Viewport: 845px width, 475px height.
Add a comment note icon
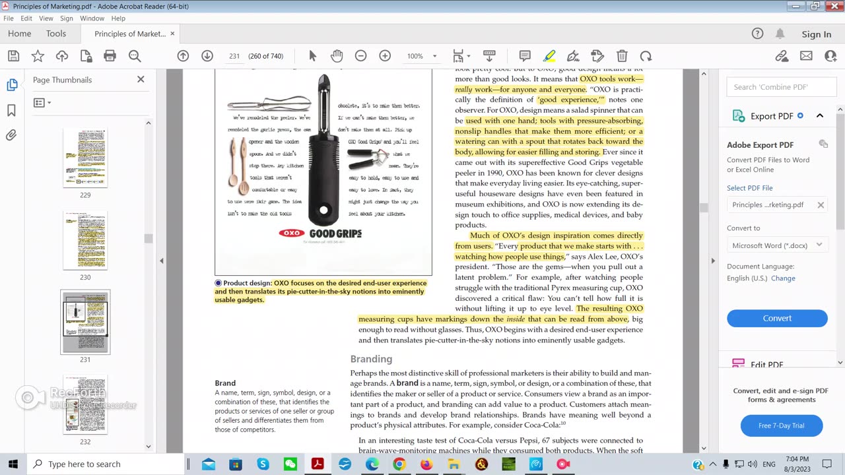click(525, 56)
